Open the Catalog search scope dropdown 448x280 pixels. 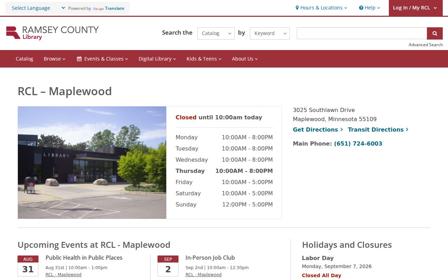[x=216, y=33]
